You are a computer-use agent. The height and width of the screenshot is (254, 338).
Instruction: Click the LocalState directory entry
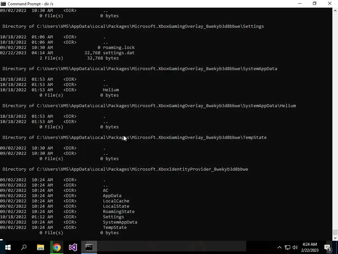[116, 206]
